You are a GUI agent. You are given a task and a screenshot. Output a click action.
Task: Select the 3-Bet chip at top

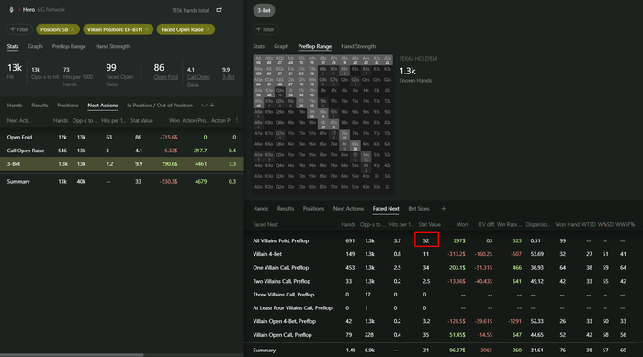pos(264,10)
